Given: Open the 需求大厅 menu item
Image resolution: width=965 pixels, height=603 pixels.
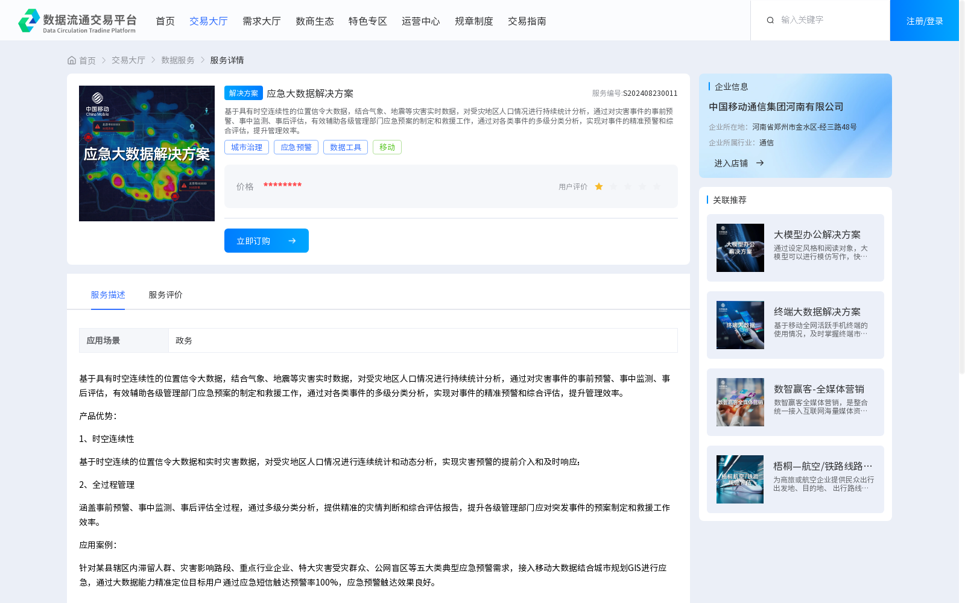Looking at the screenshot, I should 262,21.
